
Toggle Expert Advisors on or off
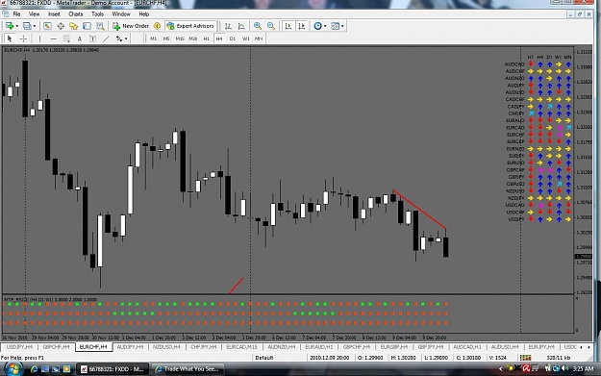[190, 26]
